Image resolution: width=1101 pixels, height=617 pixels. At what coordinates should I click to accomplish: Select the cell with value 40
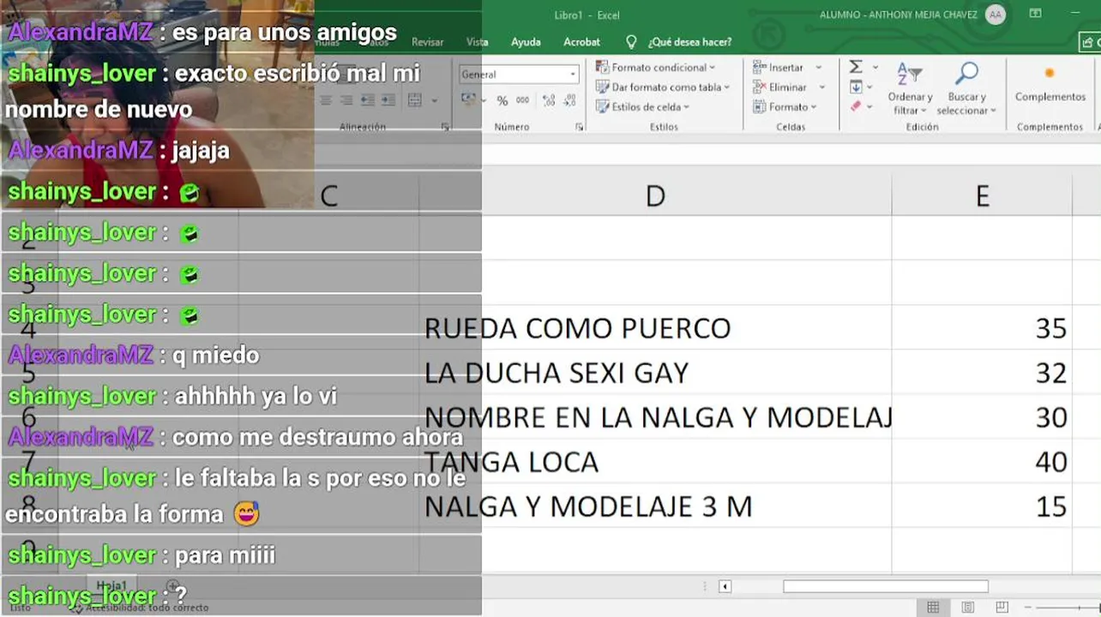coord(982,461)
